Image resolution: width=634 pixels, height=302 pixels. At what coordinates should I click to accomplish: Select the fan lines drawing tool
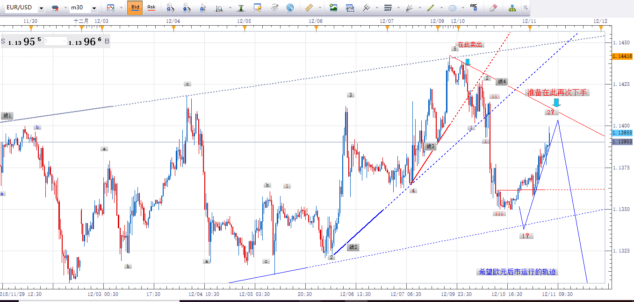[x=410, y=7]
